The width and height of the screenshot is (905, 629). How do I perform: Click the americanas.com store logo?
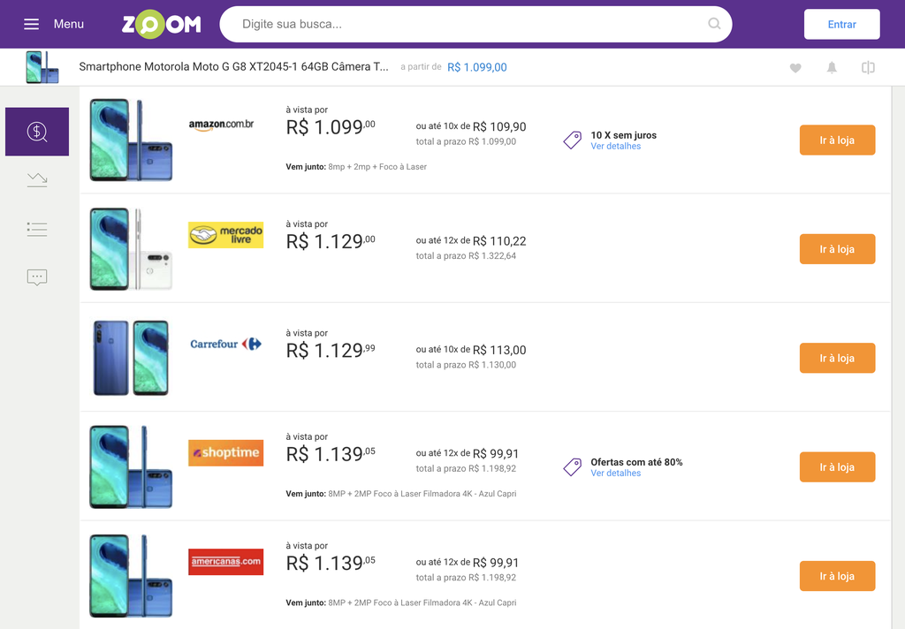[x=225, y=562]
